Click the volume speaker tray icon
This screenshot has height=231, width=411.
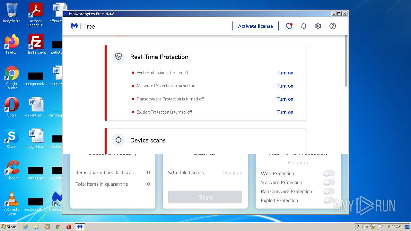tap(365, 227)
